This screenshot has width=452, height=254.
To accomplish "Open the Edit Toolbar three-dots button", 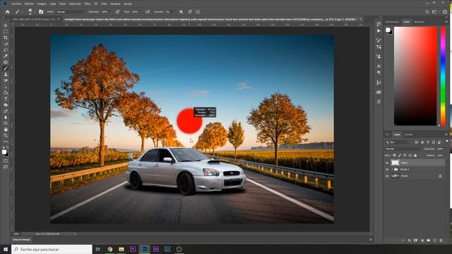I will tap(6, 142).
